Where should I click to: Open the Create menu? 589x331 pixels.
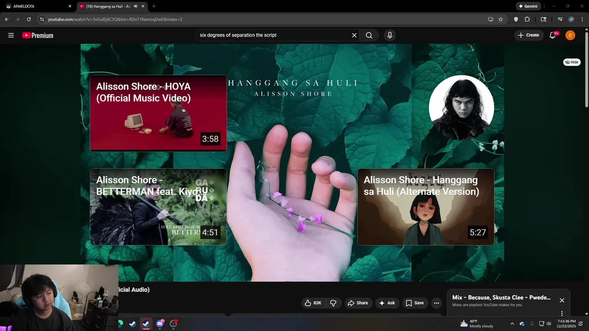(x=528, y=35)
